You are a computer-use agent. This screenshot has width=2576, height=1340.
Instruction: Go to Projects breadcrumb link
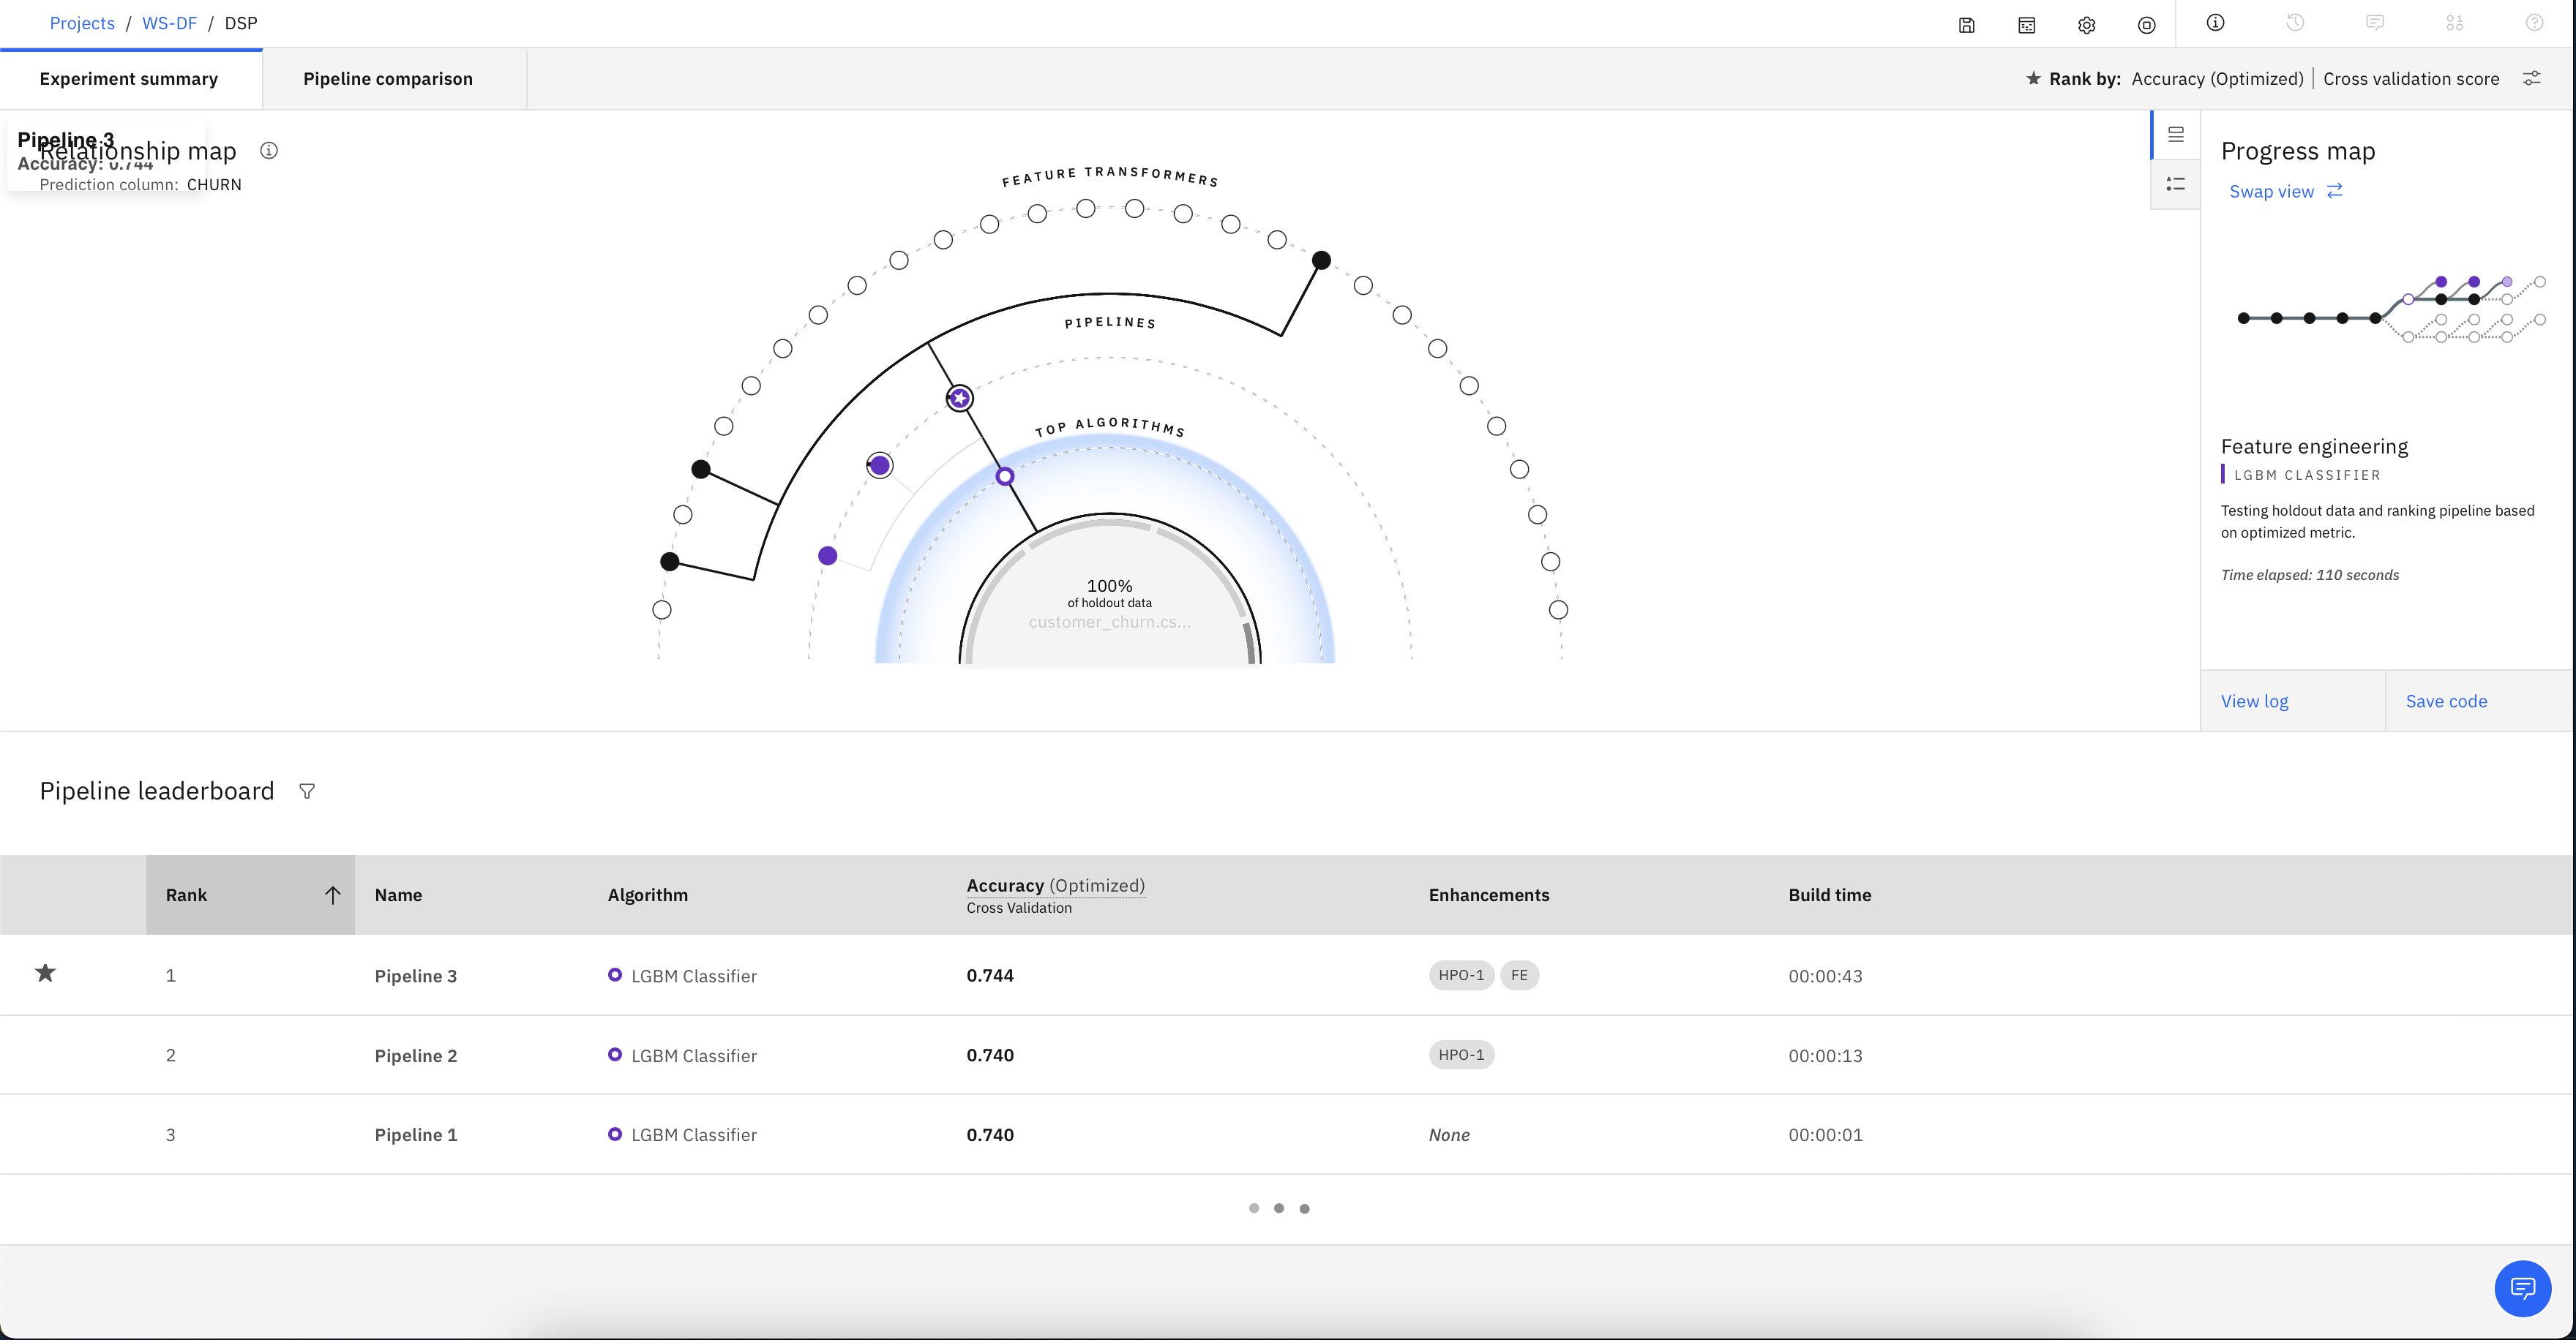(x=82, y=23)
